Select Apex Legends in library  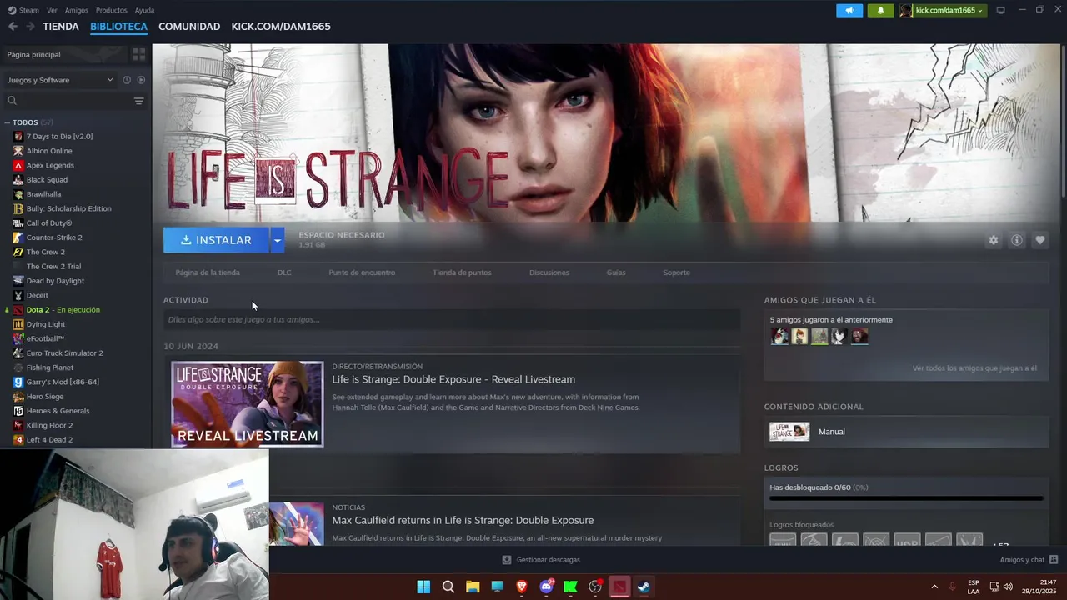click(50, 165)
